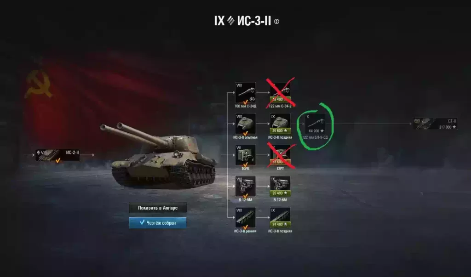Click the 24 400 experience cost on tracks
Viewport: 471px width, 277px height.
click(280, 225)
